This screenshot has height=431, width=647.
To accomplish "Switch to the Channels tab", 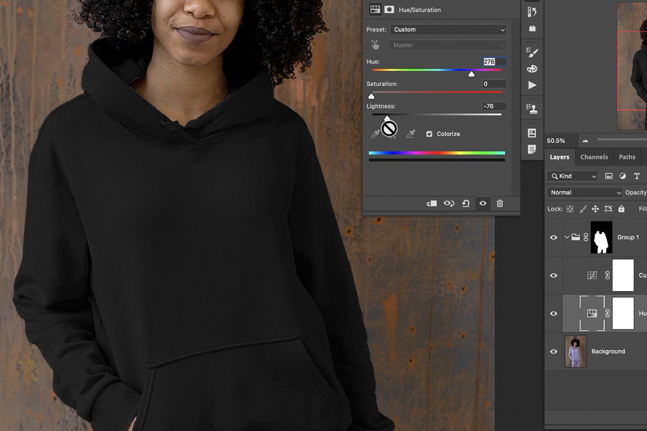I will (594, 157).
